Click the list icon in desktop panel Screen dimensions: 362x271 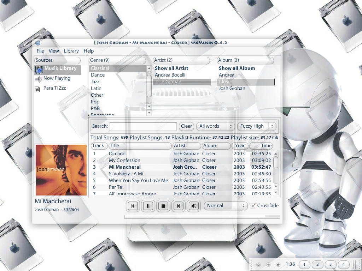pos(268,265)
